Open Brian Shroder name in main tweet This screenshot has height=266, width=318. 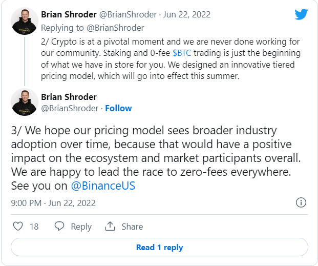click(69, 97)
